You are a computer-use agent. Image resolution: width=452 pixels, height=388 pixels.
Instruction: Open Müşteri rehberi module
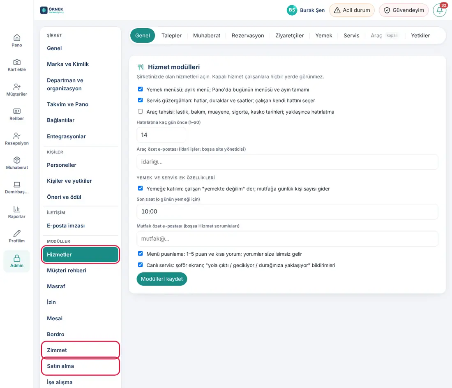[81, 271]
